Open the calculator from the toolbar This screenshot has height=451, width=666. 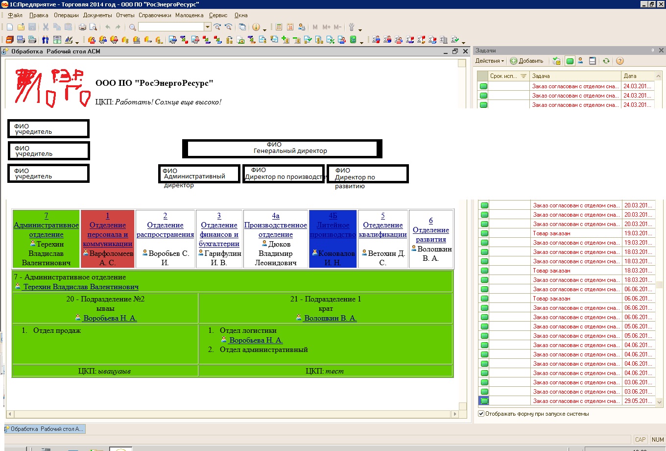(x=279, y=27)
